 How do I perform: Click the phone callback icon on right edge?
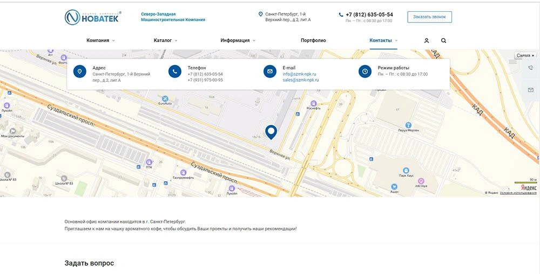click(x=531, y=68)
